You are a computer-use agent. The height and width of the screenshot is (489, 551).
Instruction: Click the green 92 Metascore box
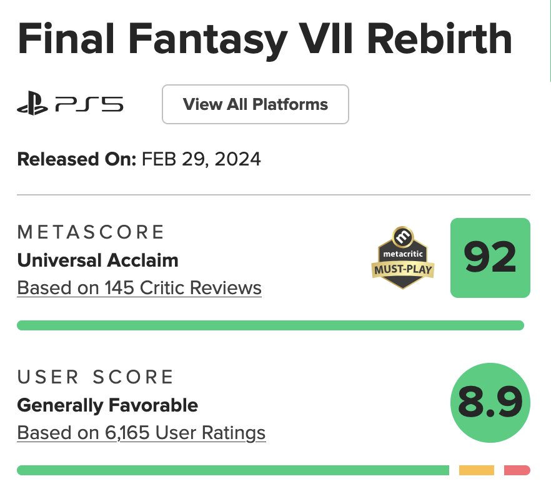coord(490,258)
